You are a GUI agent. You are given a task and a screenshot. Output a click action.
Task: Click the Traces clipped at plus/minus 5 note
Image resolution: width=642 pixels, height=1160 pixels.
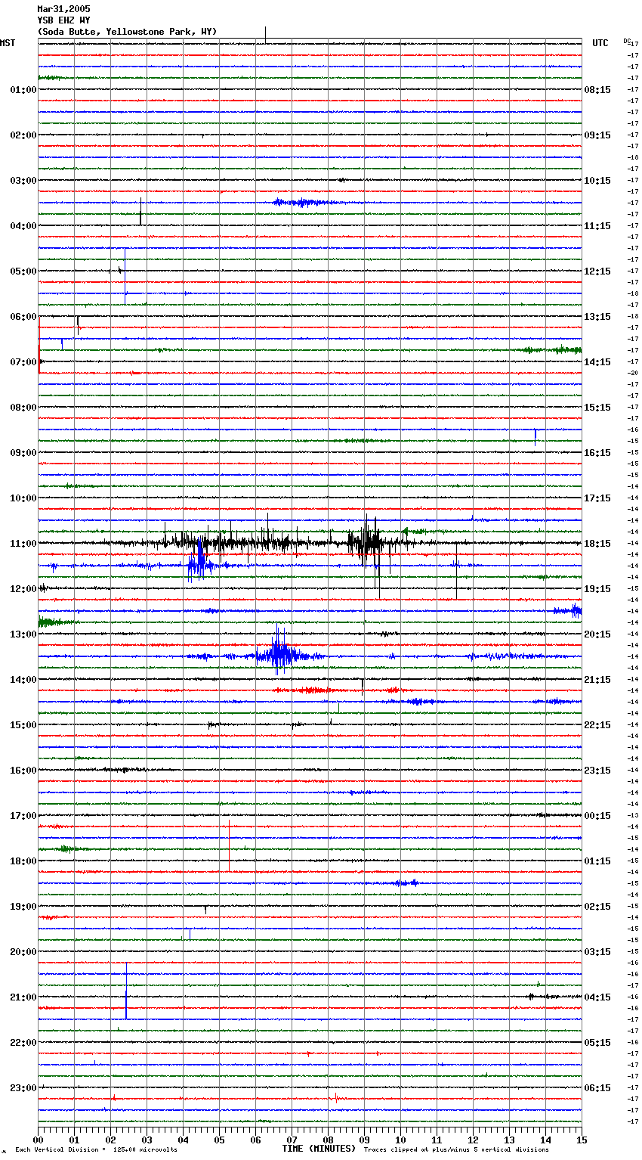[x=456, y=1149]
